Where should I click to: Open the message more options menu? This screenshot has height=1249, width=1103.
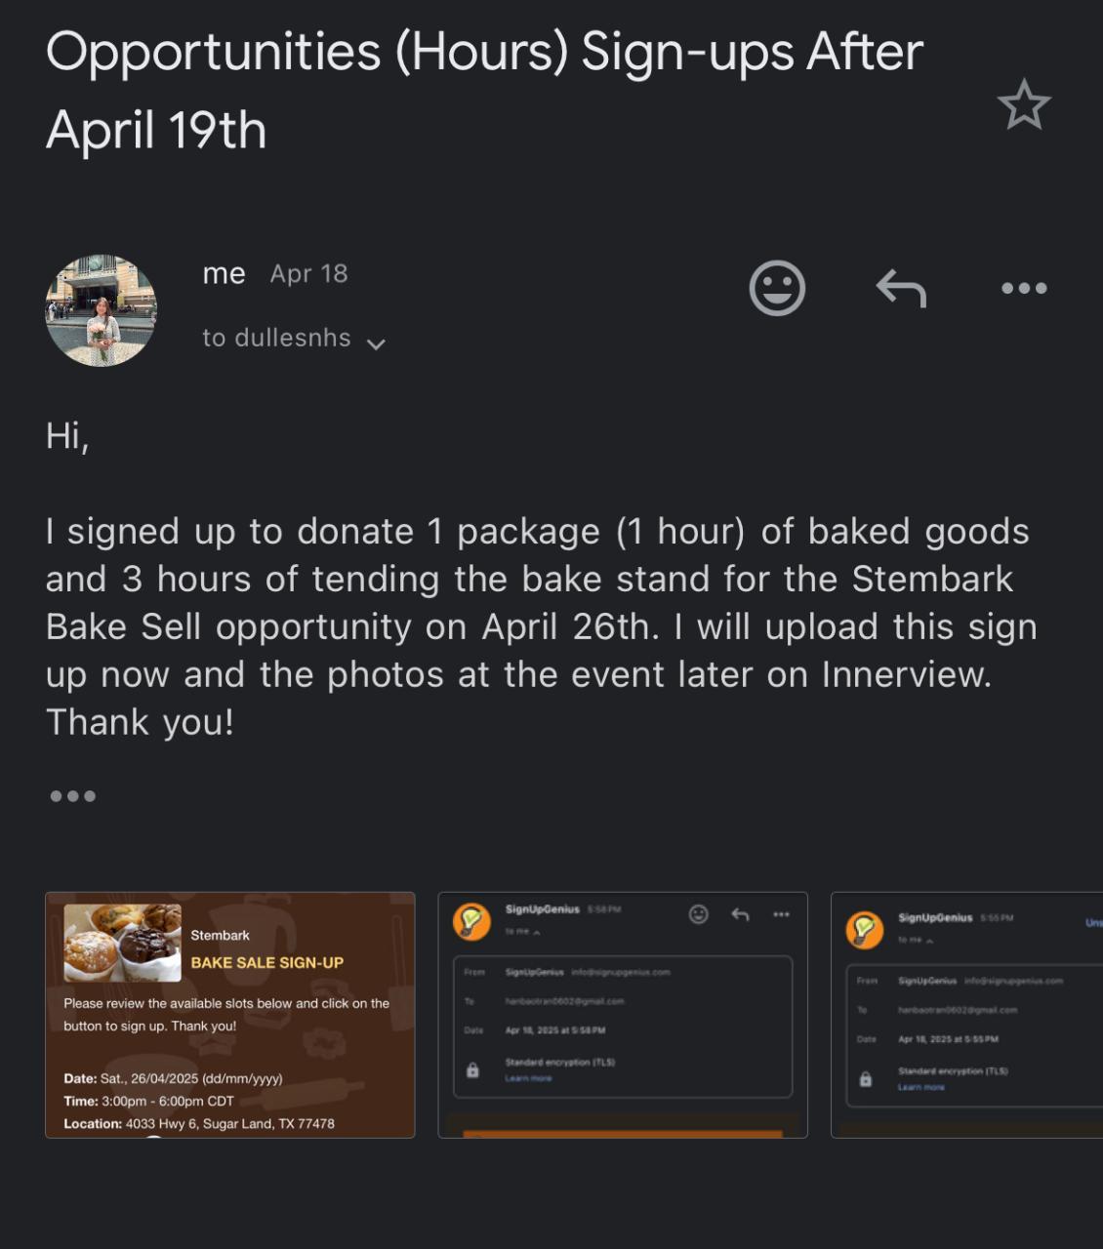tap(1024, 288)
